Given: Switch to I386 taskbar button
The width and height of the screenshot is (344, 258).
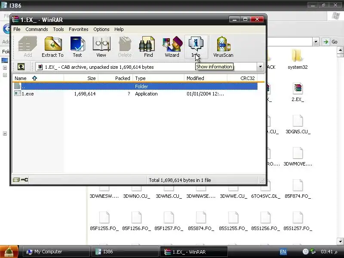Looking at the screenshot, I should [x=125, y=252].
